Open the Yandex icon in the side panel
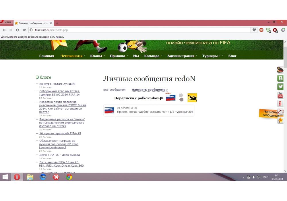This screenshot has width=287, height=201. [x=280, y=104]
